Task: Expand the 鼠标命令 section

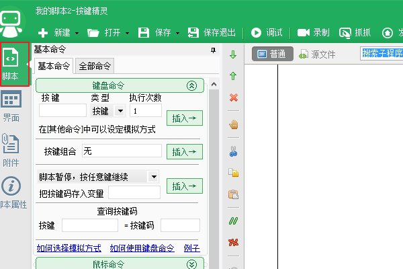Action: 191,264
